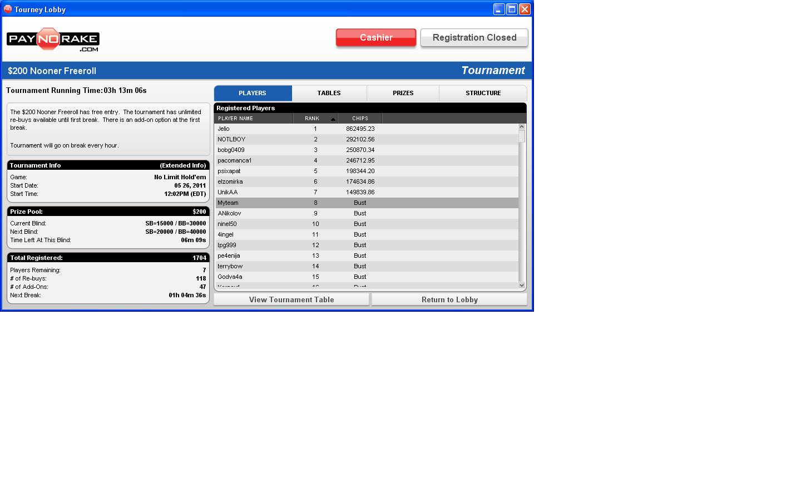Click the Tourney Lobby title bar icon
Viewport: 801px width, 501px height.
(x=8, y=9)
